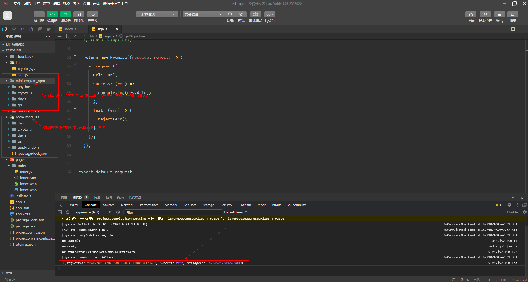
Task: Open the 设置 menu
Action: 87,4
